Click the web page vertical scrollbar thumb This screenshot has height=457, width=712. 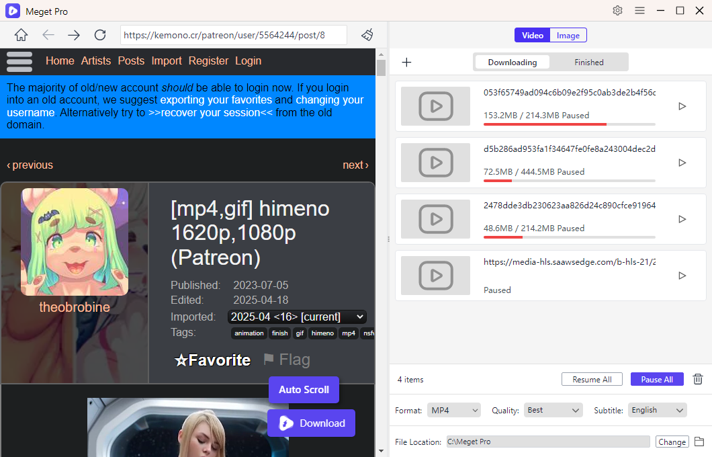click(381, 68)
